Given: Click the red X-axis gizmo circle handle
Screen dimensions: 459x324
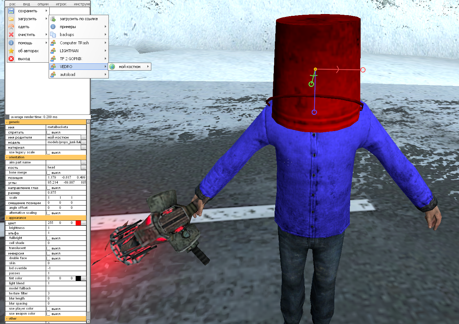Looking at the screenshot, I should pos(363,70).
